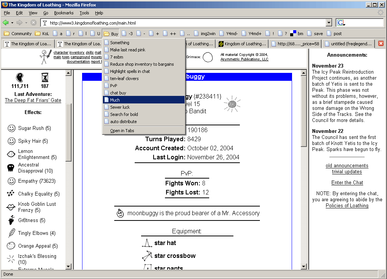Click the disco ball icon beside Bandit
387x279 pixels.
point(232,104)
